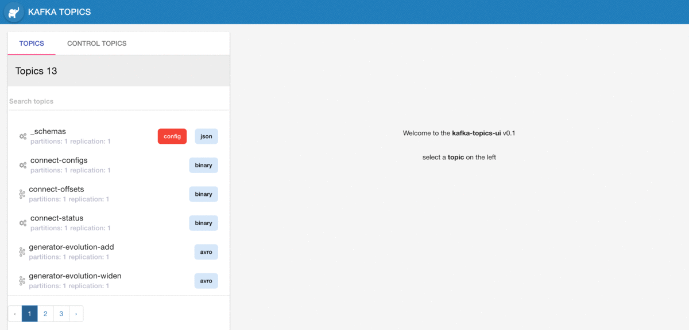Click partitions info under connect-status
The width and height of the screenshot is (689, 330).
71,228
